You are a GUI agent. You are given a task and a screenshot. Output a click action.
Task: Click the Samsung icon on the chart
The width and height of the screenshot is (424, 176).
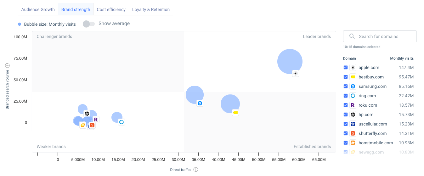click(x=200, y=103)
